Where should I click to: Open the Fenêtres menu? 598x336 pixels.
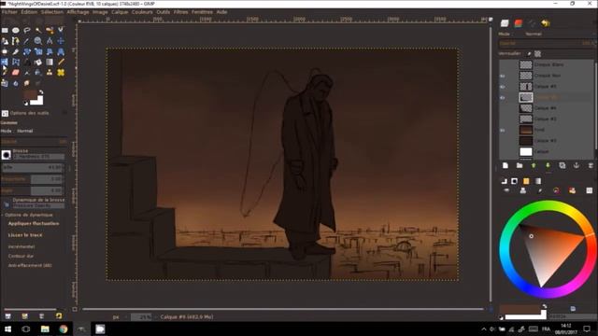202,12
